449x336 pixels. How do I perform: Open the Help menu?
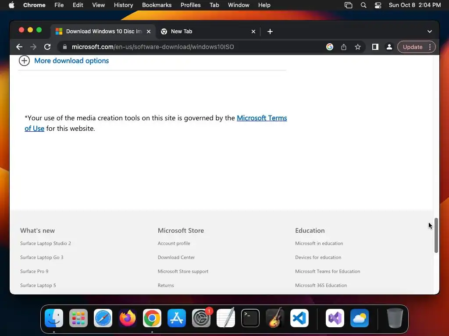(x=264, y=5)
